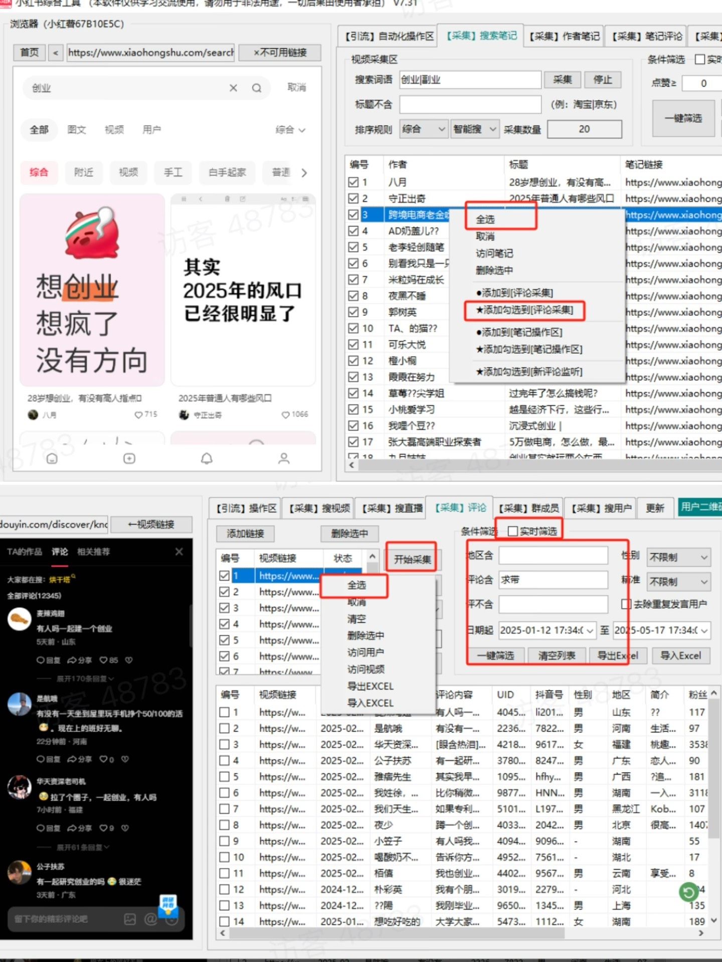722x962 pixels.
Task: Switch to the 【采集】作者笔记 tab
Action: (564, 36)
